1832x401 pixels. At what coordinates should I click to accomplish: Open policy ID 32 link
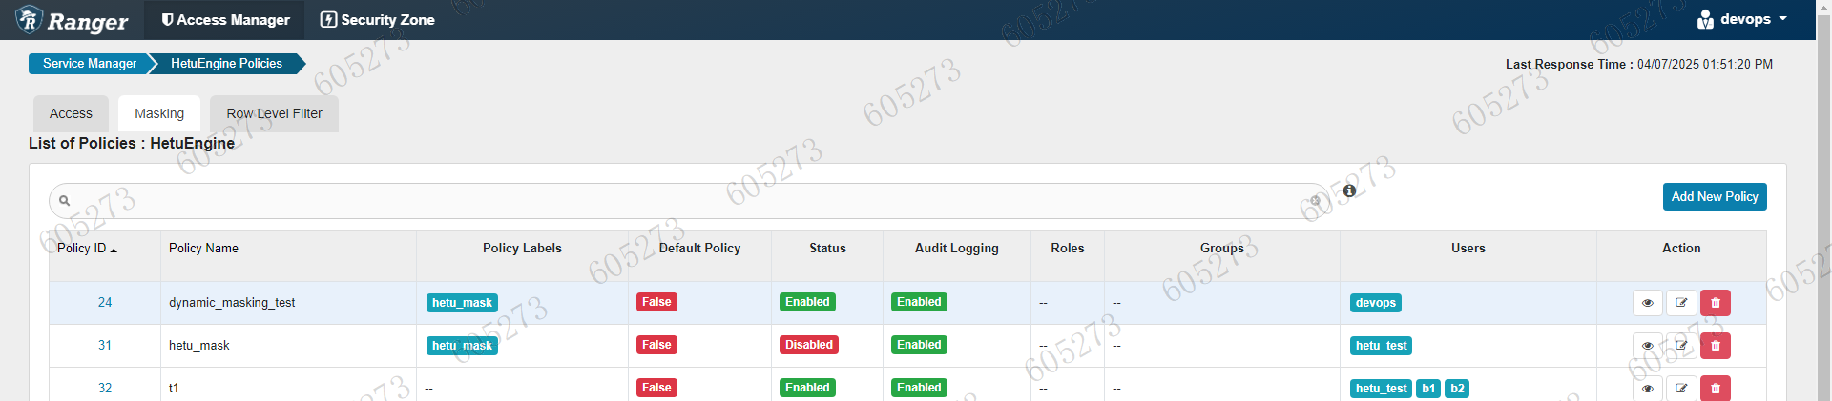(x=105, y=389)
